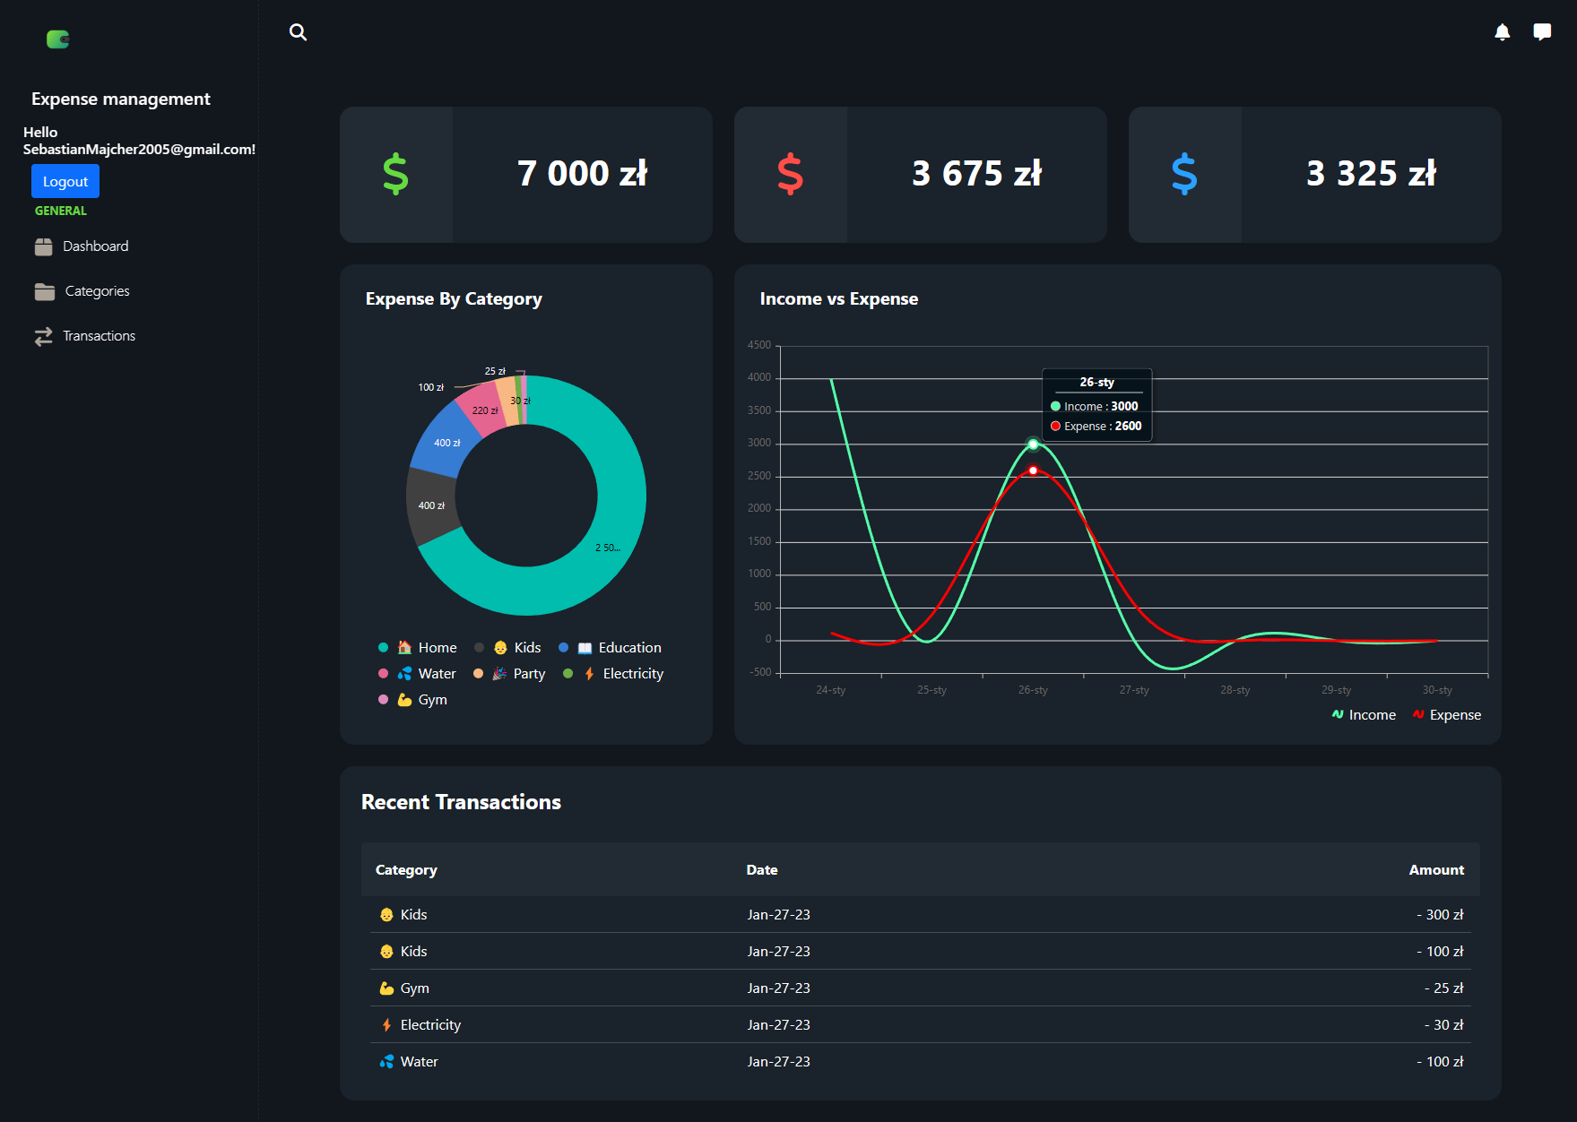Screen dimensions: 1577x1122
Task: Click the Recent Transactions heading
Action: coord(460,801)
